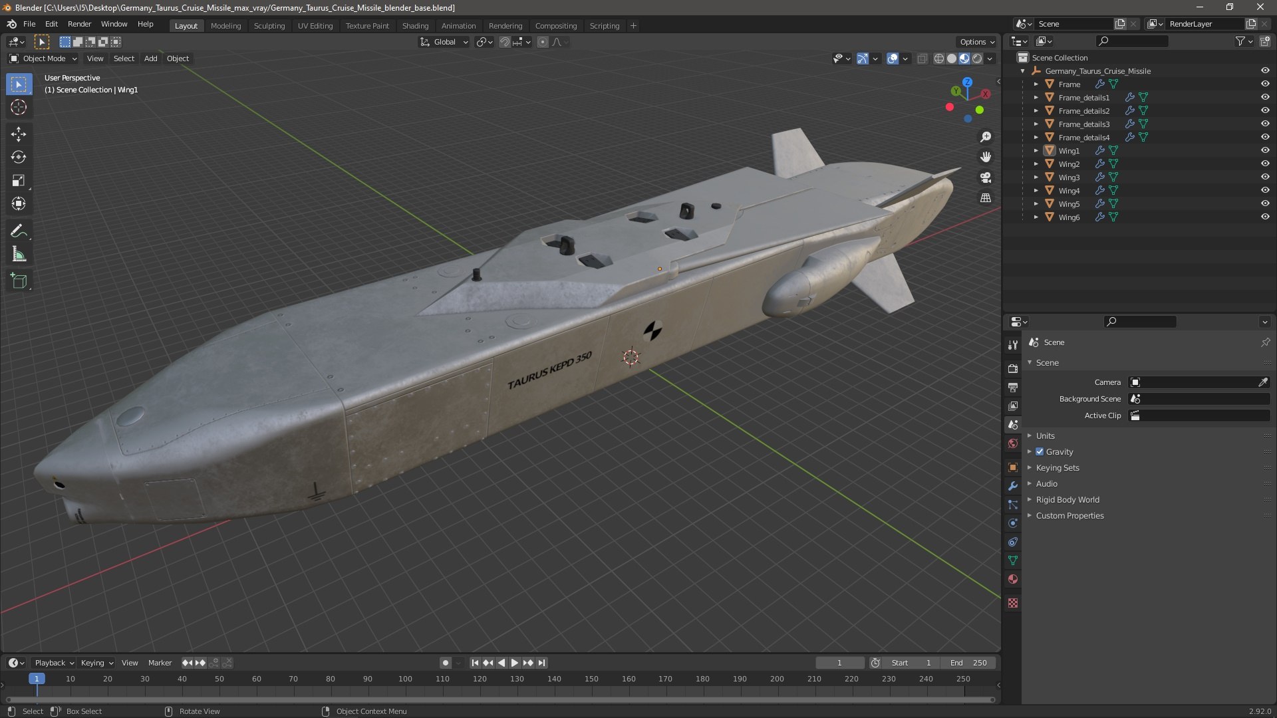Open Object Mode dropdown

[x=43, y=59]
